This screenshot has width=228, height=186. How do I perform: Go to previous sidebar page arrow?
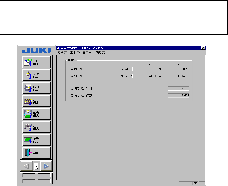click(27, 166)
